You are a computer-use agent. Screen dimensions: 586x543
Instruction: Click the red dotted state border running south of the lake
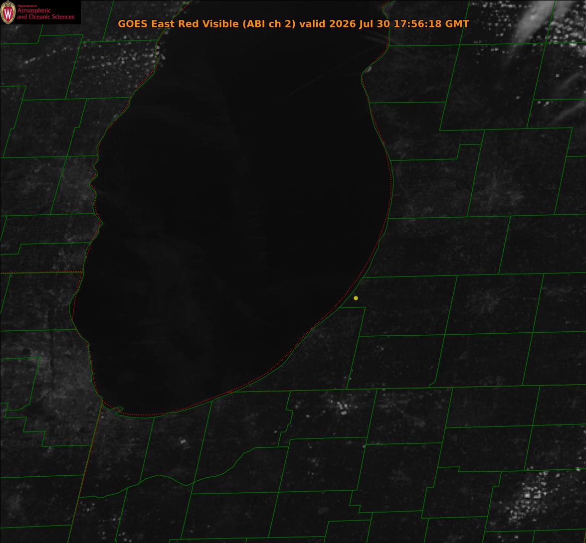pyautogui.click(x=86, y=470)
